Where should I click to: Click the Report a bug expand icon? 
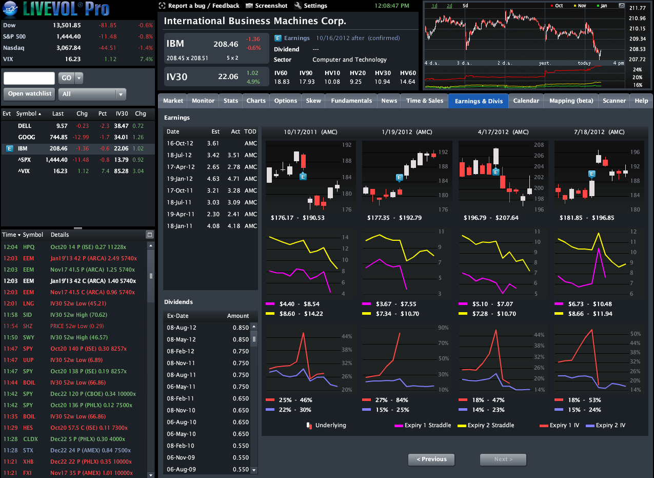(162, 6)
